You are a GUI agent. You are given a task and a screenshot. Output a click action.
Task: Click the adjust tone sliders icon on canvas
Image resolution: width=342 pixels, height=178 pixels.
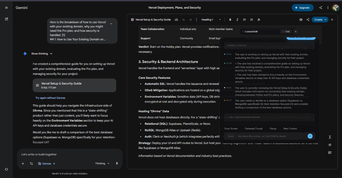click(330, 145)
